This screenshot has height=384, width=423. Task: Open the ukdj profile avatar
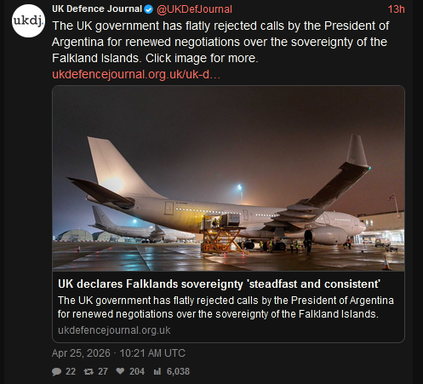(x=28, y=20)
